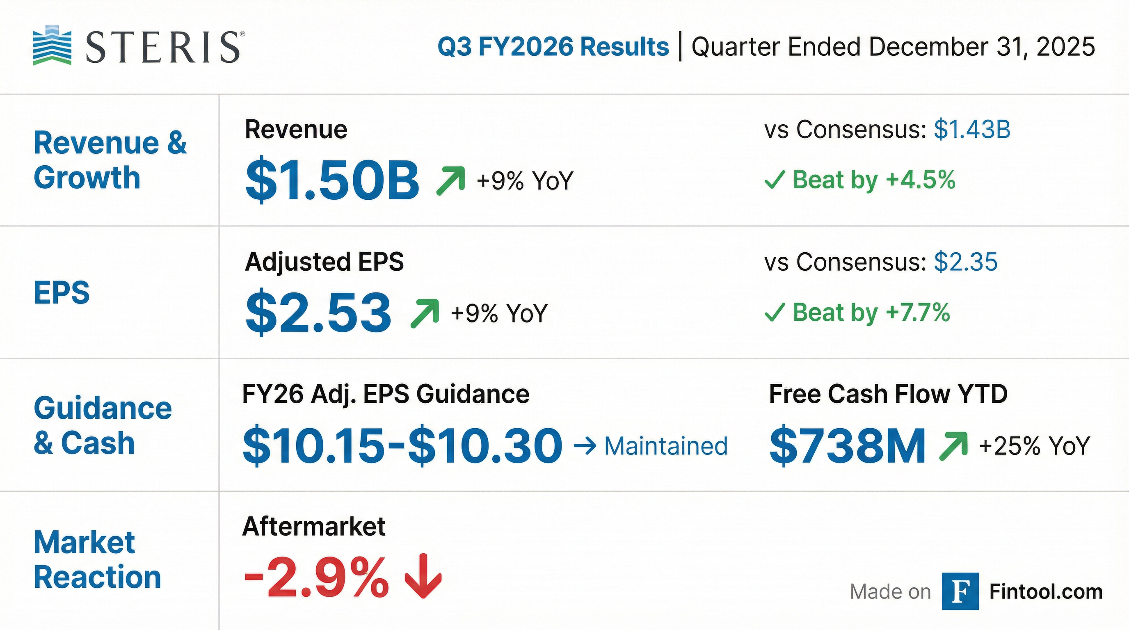This screenshot has width=1129, height=630.
Task: Click the green arrow beside $2.53 EPS
Action: tap(425, 313)
